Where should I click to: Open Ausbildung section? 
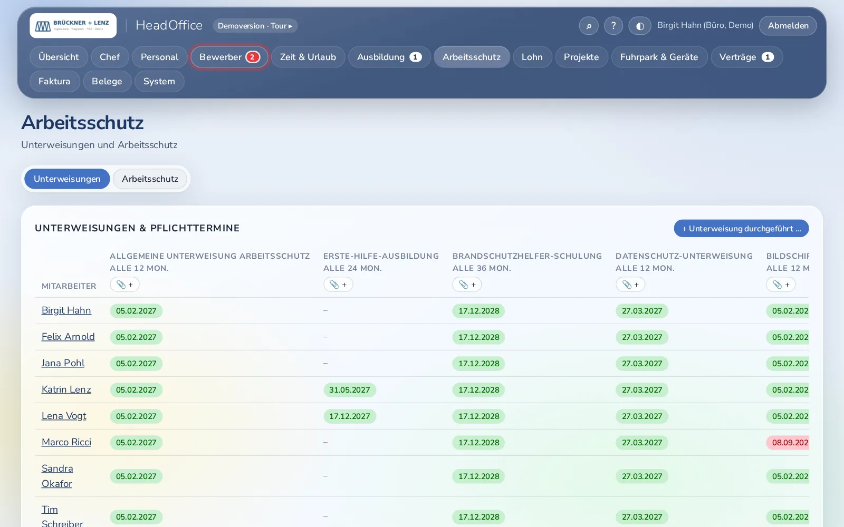point(389,57)
